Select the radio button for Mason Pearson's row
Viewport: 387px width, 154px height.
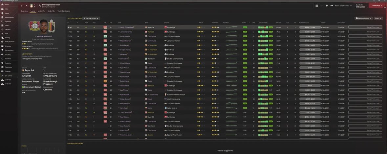click(68, 41)
